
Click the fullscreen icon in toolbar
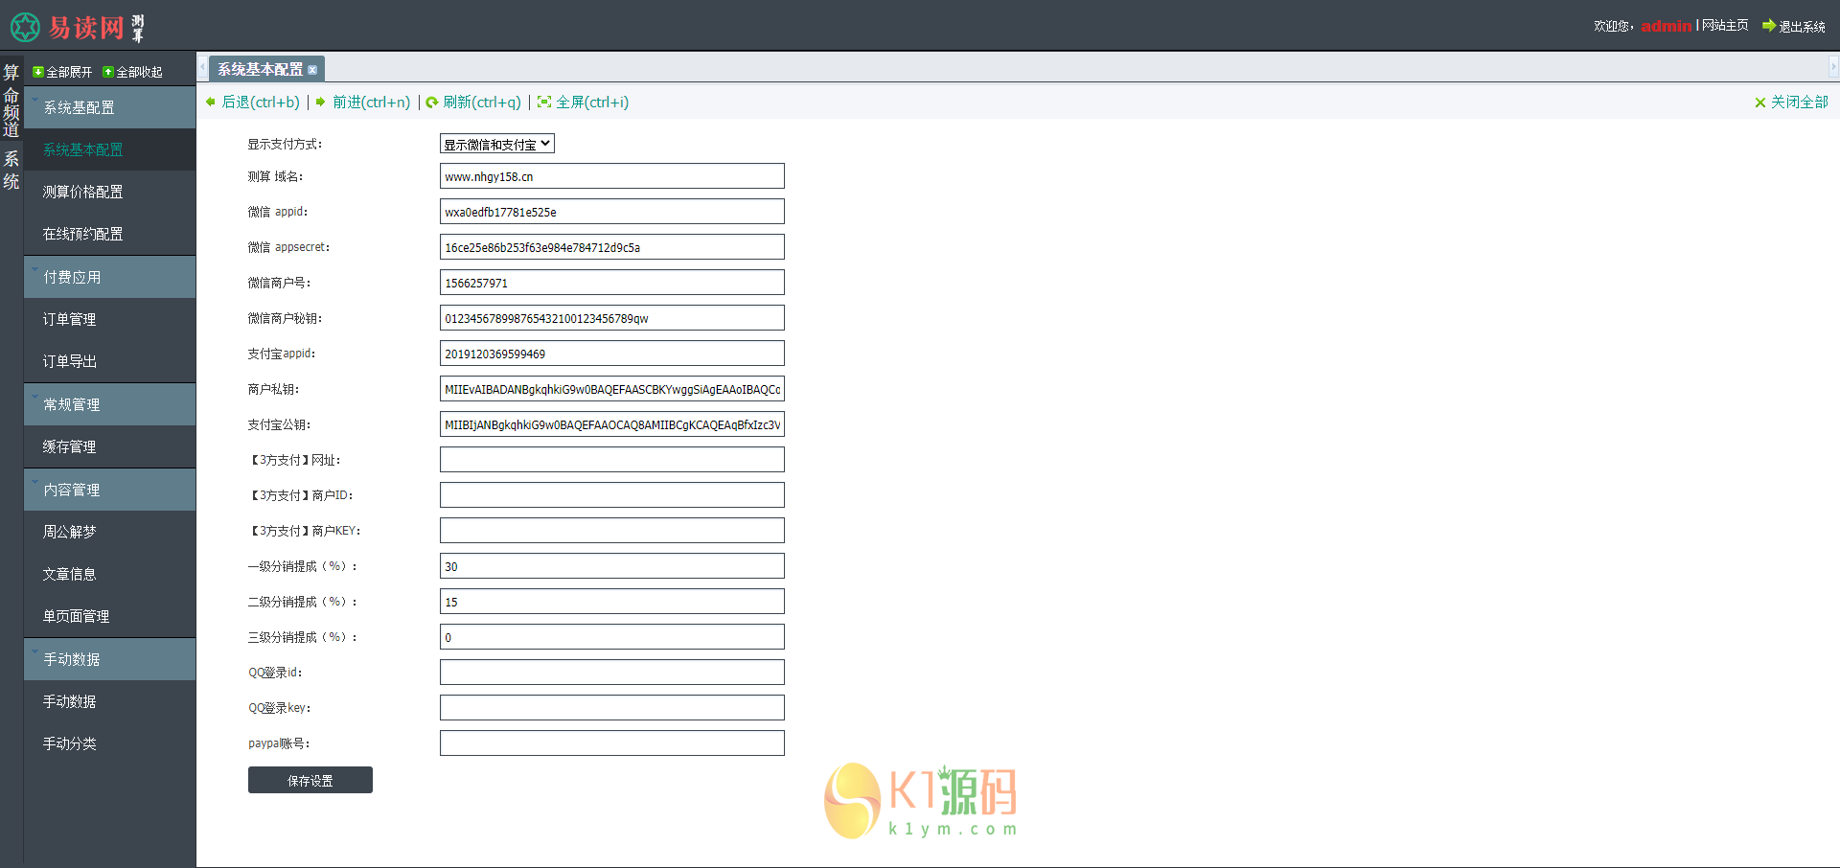(544, 102)
